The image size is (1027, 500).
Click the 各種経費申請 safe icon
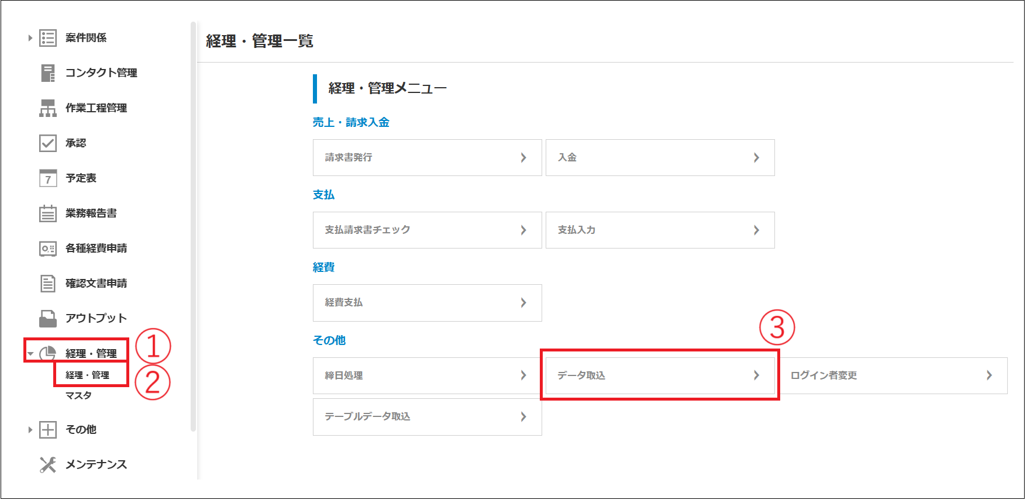48,249
